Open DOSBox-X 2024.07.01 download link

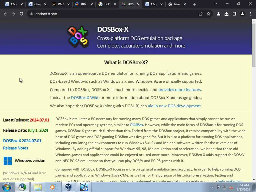click(x=22, y=141)
